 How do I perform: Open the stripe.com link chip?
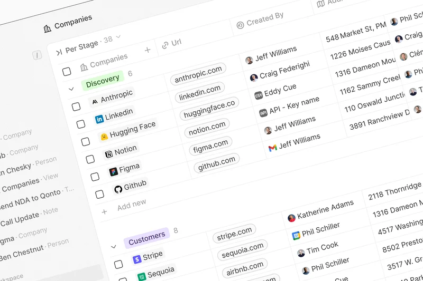tap(234, 234)
